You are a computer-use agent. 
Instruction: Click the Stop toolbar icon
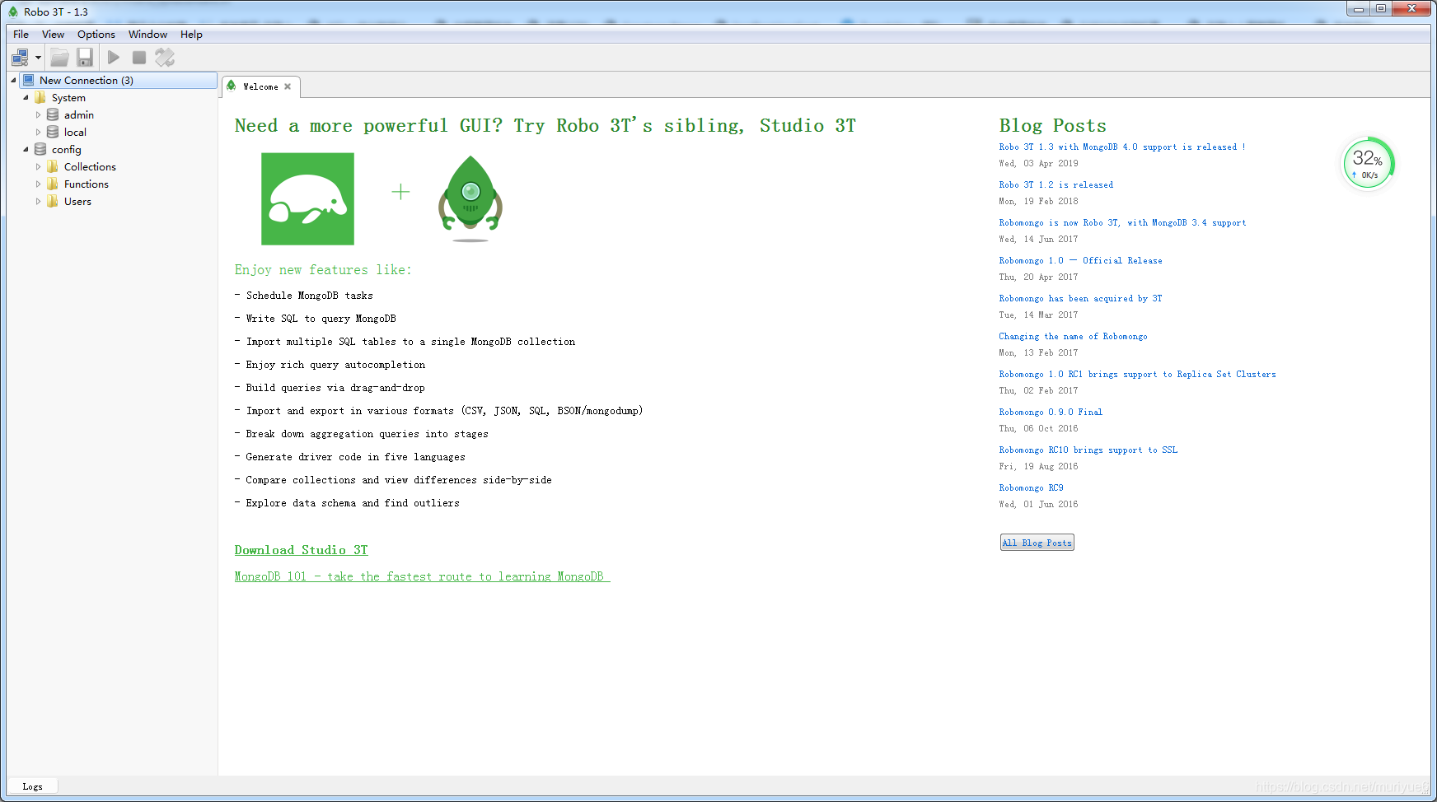pyautogui.click(x=139, y=57)
